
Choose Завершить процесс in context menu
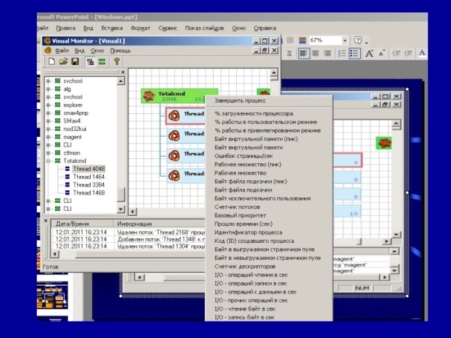[x=240, y=101]
